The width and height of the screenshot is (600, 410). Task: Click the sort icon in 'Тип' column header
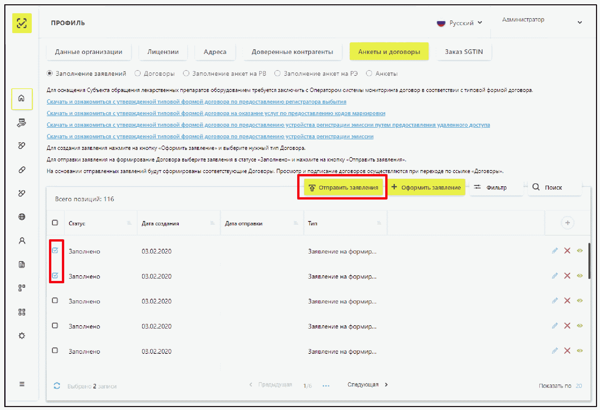tap(379, 223)
